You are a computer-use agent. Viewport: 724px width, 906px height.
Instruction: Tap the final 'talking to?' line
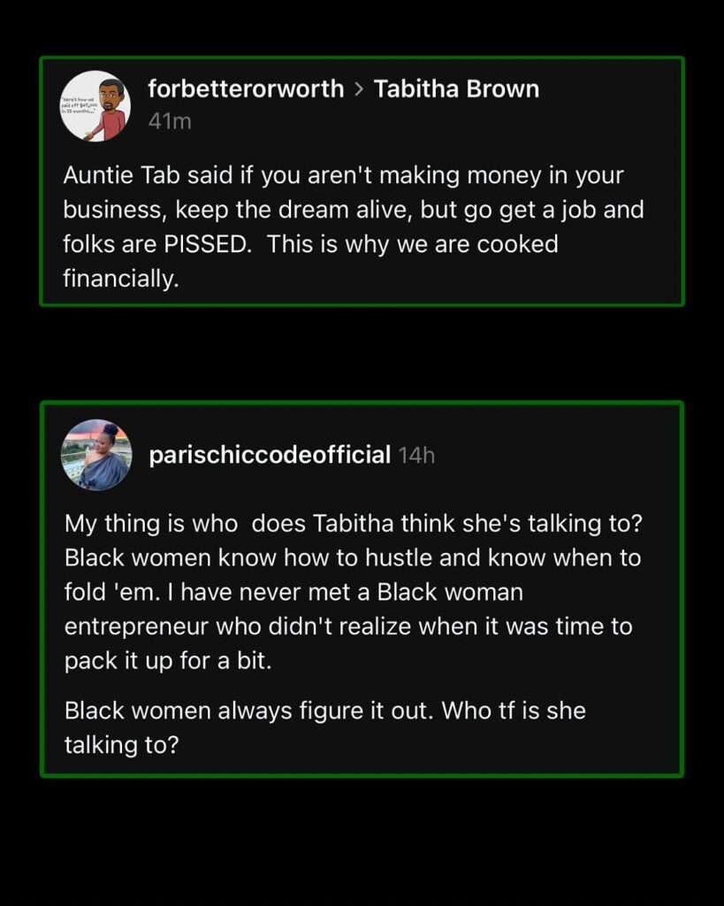click(121, 745)
